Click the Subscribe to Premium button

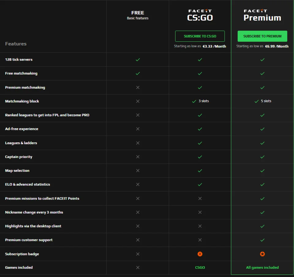pyautogui.click(x=262, y=36)
